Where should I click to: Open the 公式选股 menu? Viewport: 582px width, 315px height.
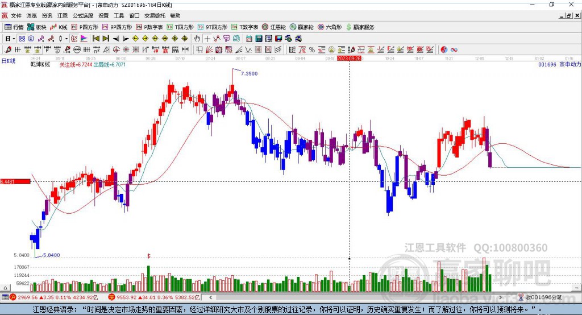[x=83, y=15]
